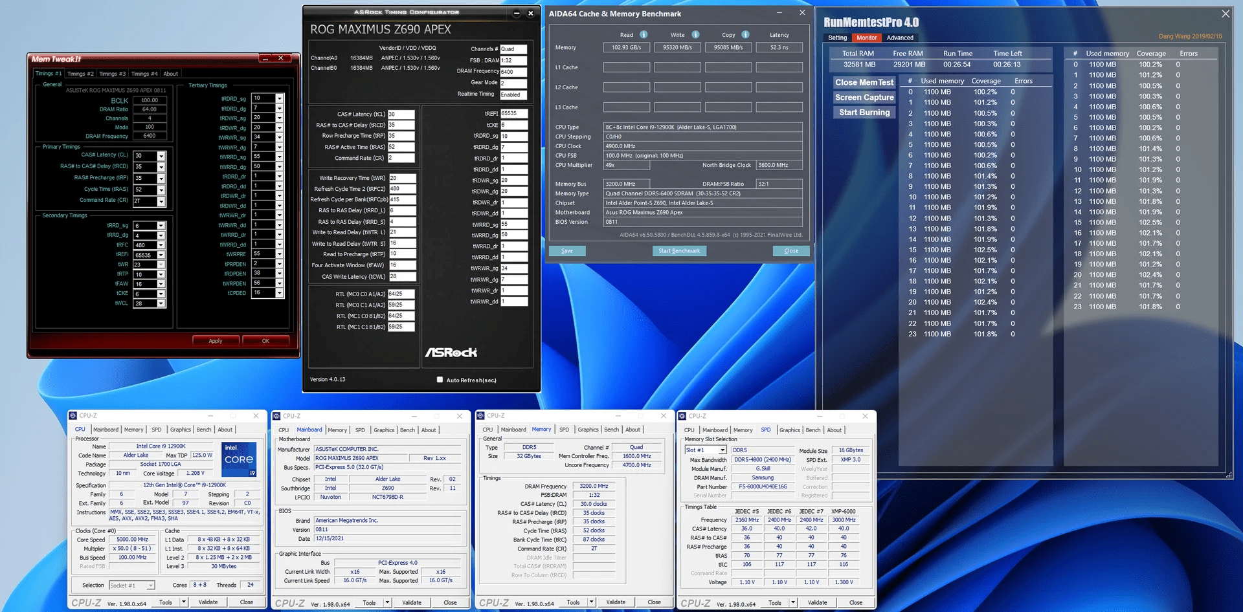The image size is (1243, 612).
Task: Click the 'ROG MAXIMUS Z690 APEX' model in CPU-Z Mainboard
Action: coord(360,458)
